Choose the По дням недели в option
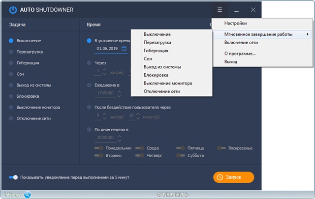The height and width of the screenshot is (199, 315). (89, 130)
